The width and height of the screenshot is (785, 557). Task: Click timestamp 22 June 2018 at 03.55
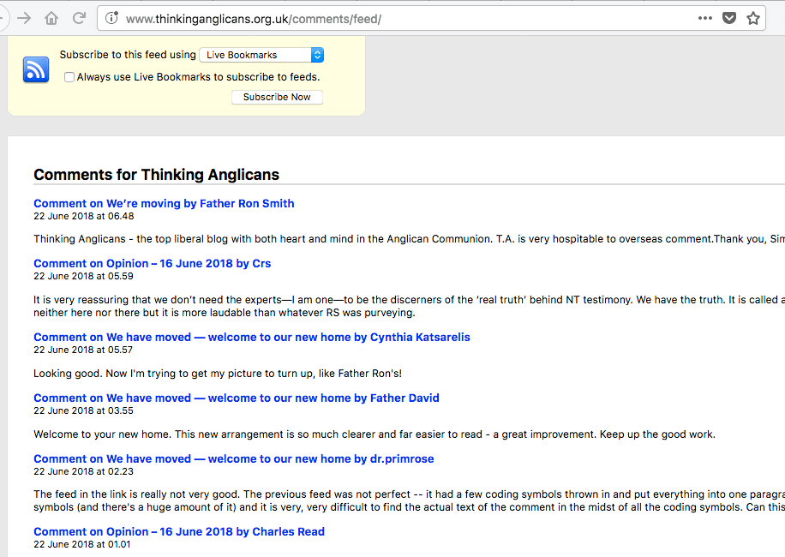pos(83,410)
